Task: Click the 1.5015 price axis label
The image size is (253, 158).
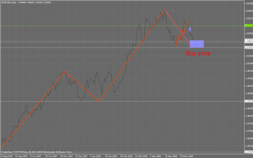Action: point(249,63)
